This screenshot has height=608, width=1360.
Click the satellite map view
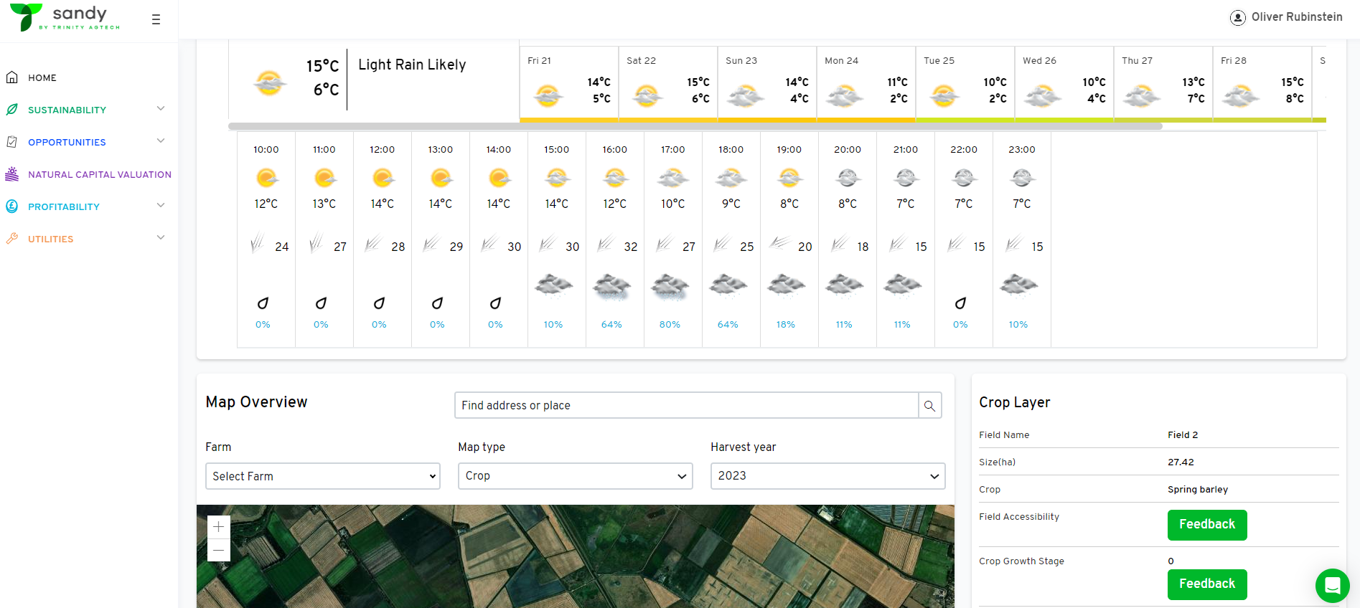pos(576,556)
